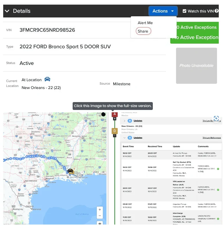Click New Orleans - 22 (22) current location
The image size is (224, 226).
pyautogui.click(x=41, y=88)
